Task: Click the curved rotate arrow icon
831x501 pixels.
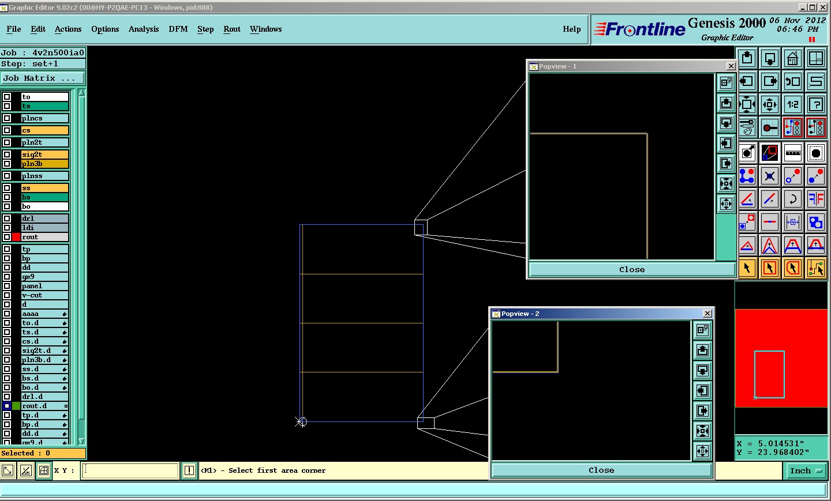Action: pyautogui.click(x=793, y=199)
